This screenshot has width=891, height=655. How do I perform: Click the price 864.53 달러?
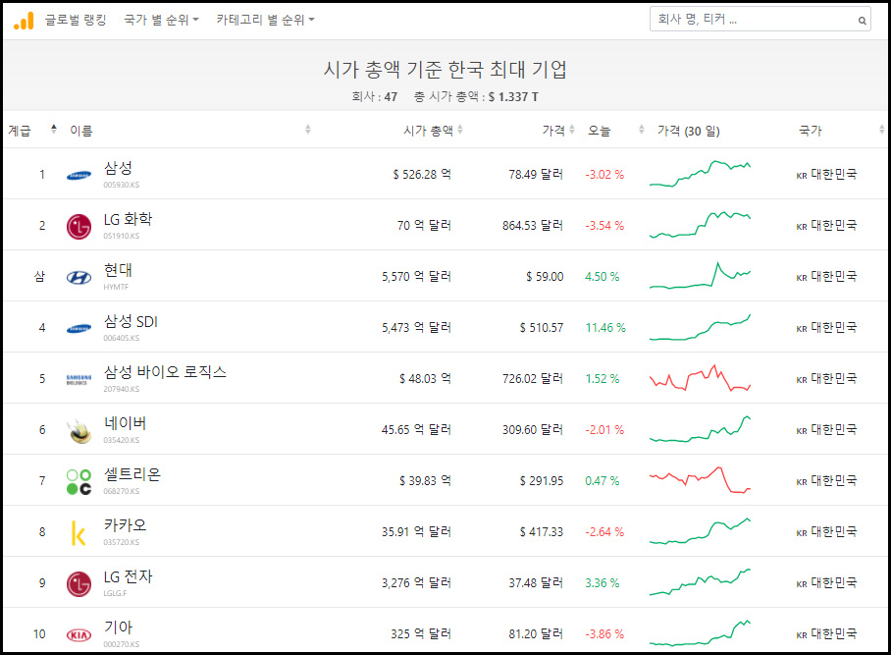click(533, 225)
